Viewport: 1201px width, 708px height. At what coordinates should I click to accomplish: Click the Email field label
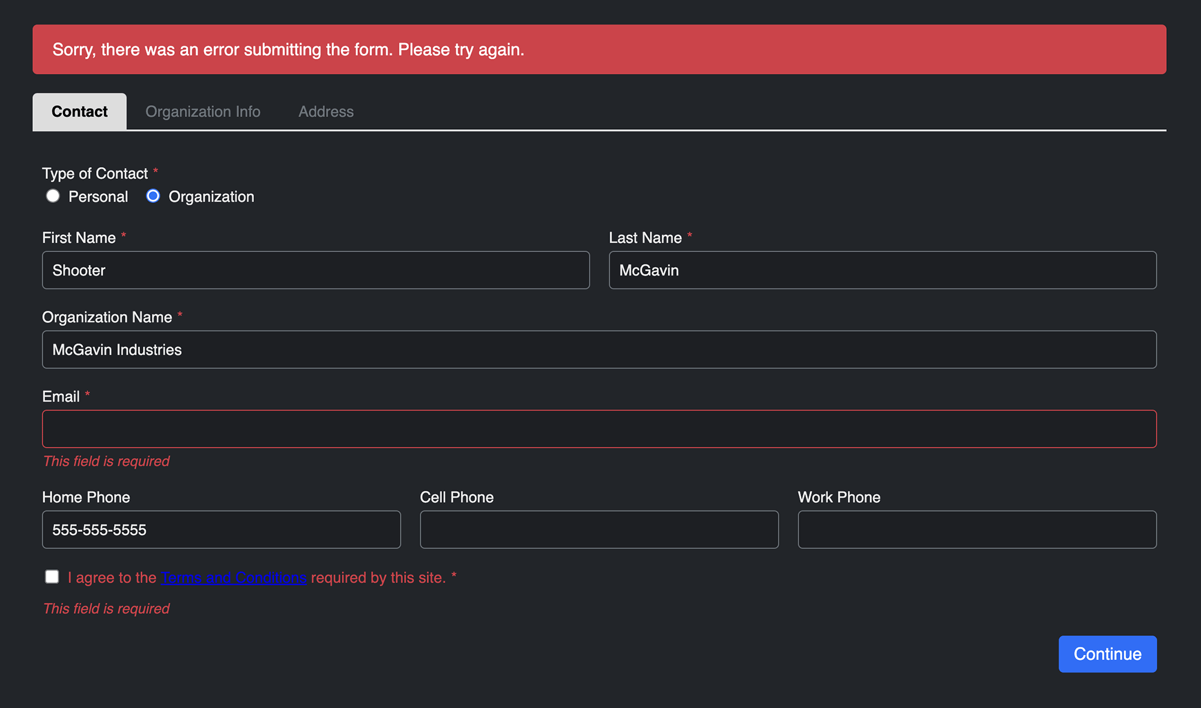(x=60, y=396)
